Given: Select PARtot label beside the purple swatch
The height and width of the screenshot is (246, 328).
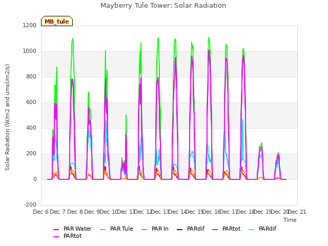Looking at the screenshot, I should [x=232, y=229].
